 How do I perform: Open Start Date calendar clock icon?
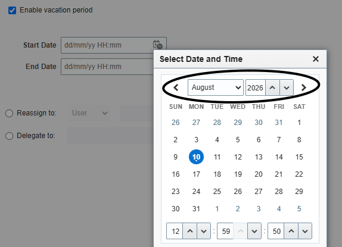pyautogui.click(x=158, y=45)
